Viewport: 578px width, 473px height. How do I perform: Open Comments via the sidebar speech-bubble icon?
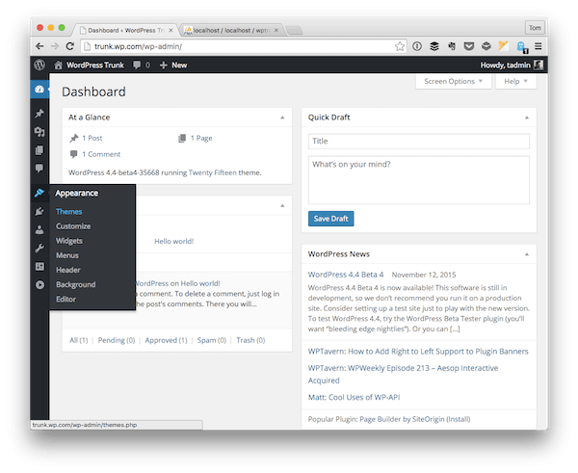tap(39, 169)
